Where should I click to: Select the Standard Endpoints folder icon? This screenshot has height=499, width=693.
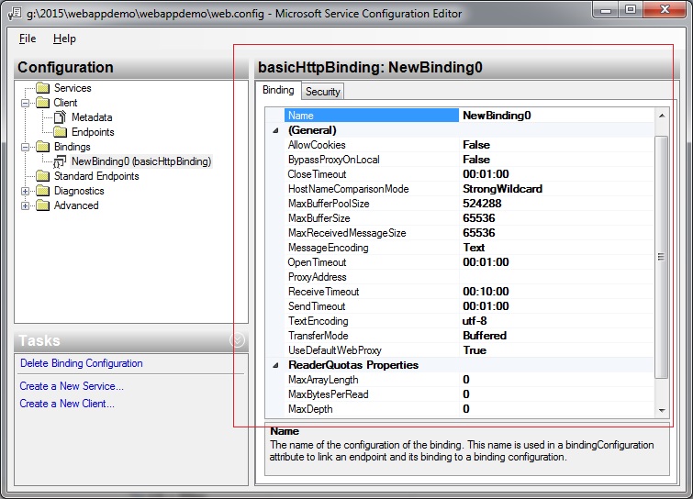[43, 176]
